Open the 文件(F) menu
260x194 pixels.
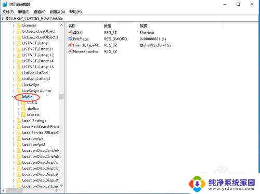click(x=8, y=12)
